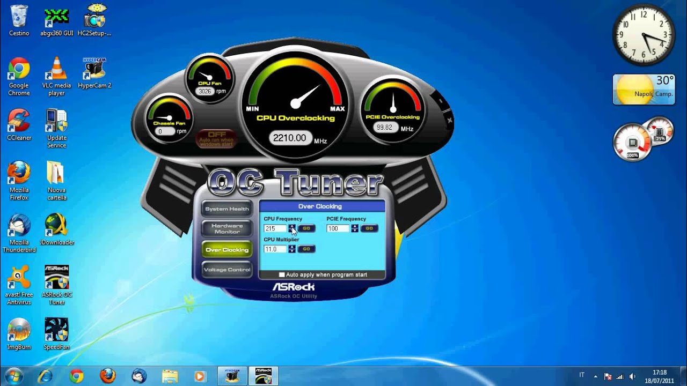Open the Hardware Monitor section
The height and width of the screenshot is (386, 687).
[x=227, y=228]
